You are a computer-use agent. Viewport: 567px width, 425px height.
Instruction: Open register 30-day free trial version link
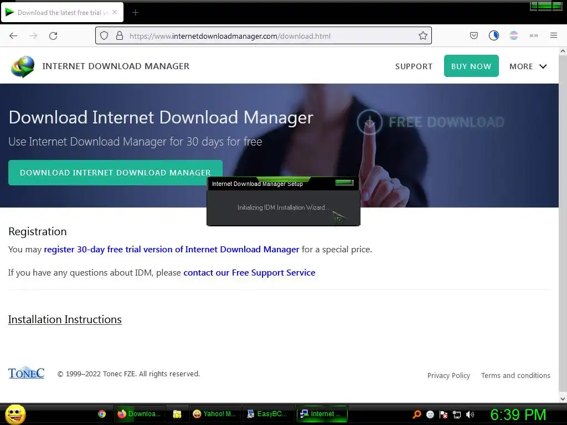(172, 250)
